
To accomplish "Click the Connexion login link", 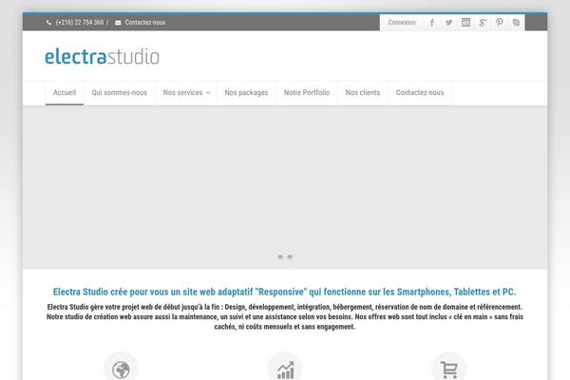I will tap(402, 23).
